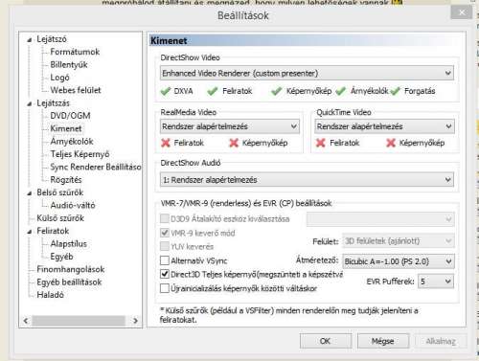Click the green checkmark beside Forgatás
The width and height of the screenshot is (479, 361).
click(396, 91)
